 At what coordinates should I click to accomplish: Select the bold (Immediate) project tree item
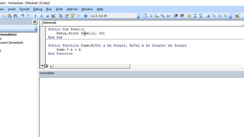point(8,35)
